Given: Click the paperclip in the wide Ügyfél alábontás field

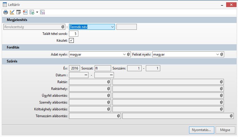Looking at the screenshot, I should 221,96.
